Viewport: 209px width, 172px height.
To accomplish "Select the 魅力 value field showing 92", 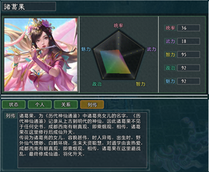I will 188,81.
